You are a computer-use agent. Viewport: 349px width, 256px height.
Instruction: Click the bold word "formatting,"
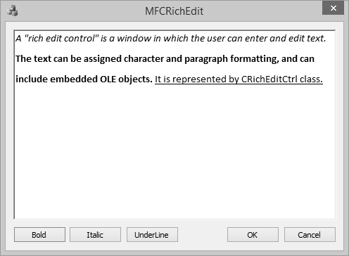coord(255,59)
